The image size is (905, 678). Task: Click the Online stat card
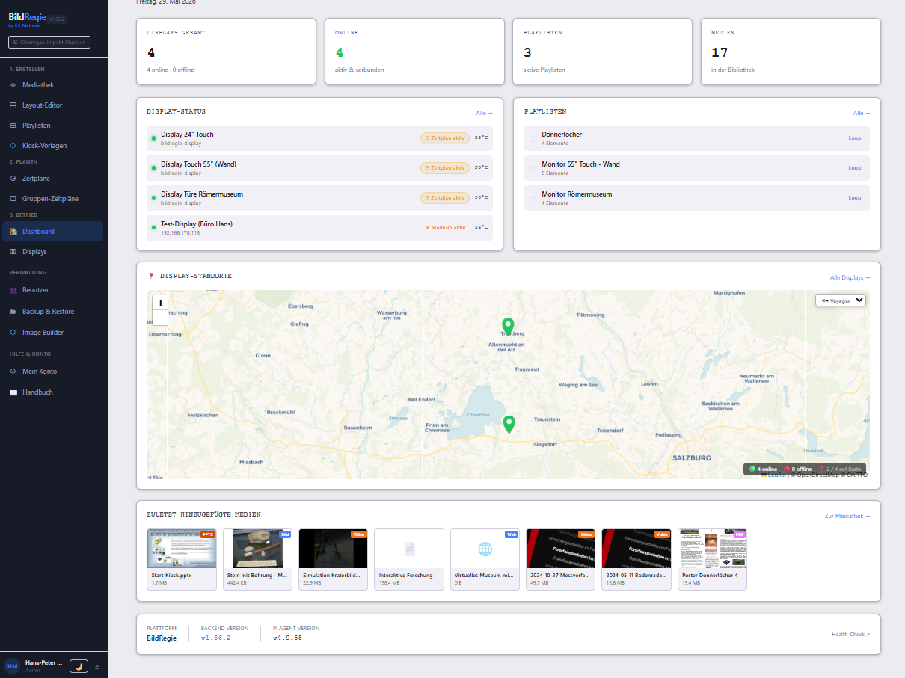[x=414, y=52]
